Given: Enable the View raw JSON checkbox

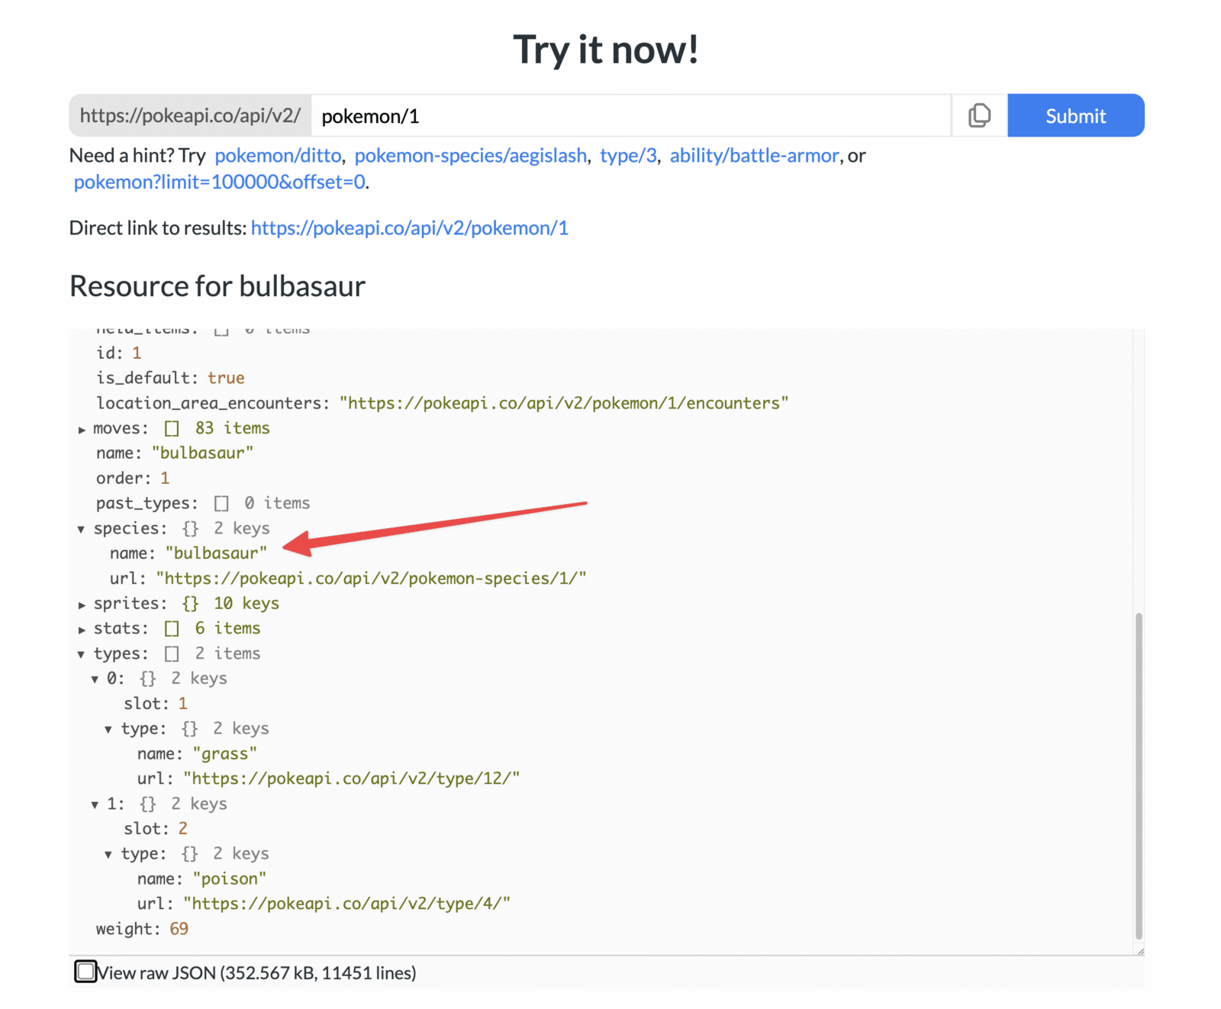Looking at the screenshot, I should click(x=85, y=972).
